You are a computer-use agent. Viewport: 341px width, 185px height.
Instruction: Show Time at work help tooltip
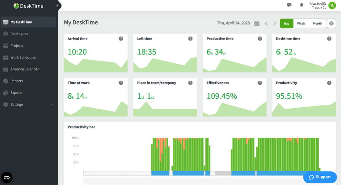coord(121,83)
